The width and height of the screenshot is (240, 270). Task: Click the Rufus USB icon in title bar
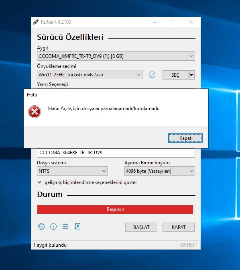36,22
